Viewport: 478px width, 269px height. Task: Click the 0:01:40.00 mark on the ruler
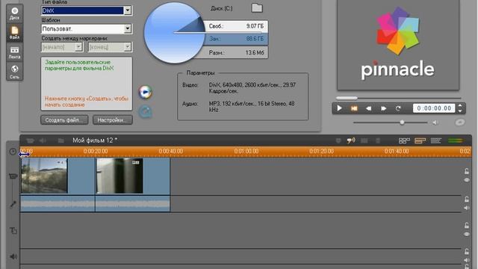tap(397, 151)
